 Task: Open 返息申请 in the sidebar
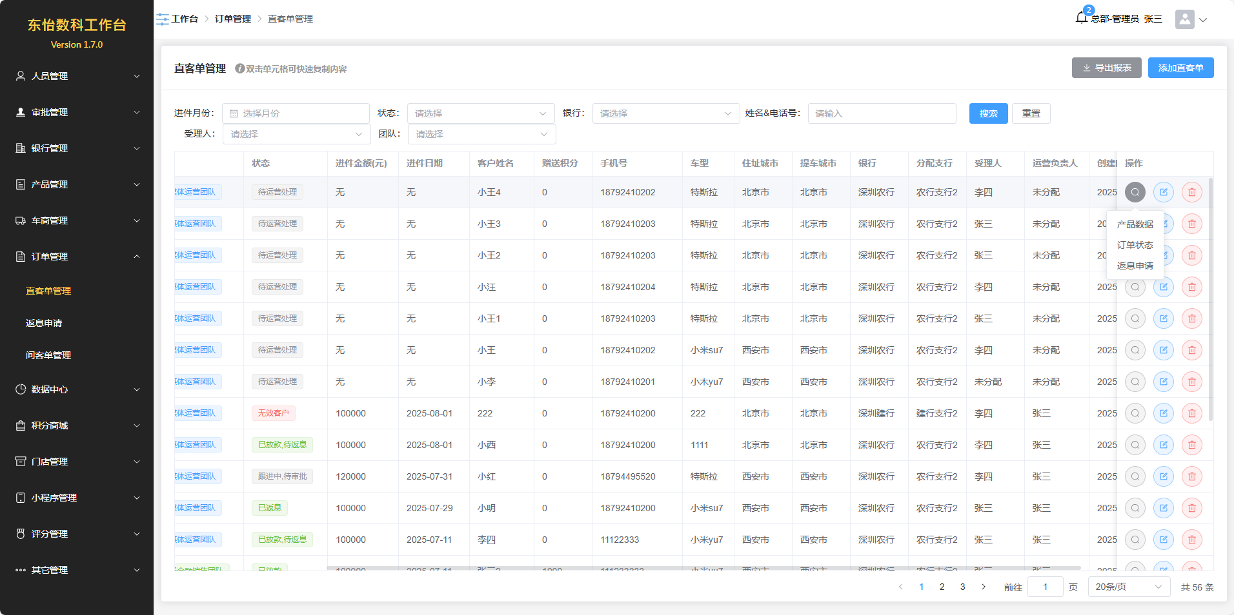[44, 323]
